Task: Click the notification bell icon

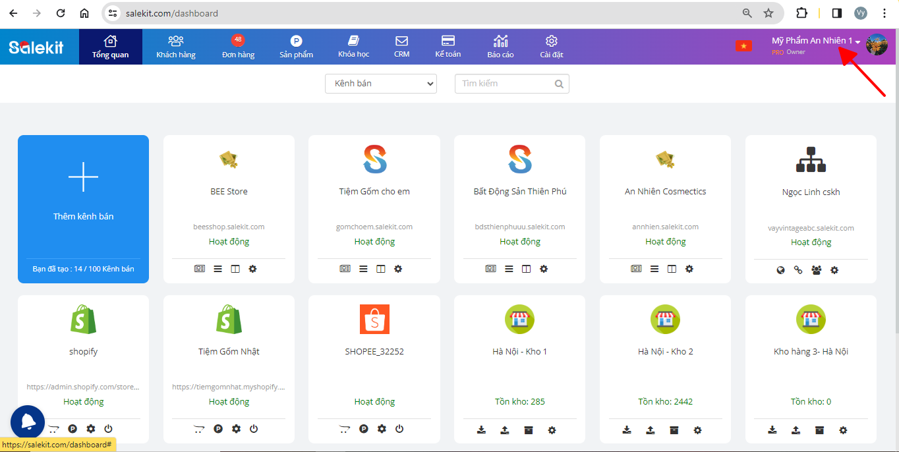Action: tap(28, 422)
